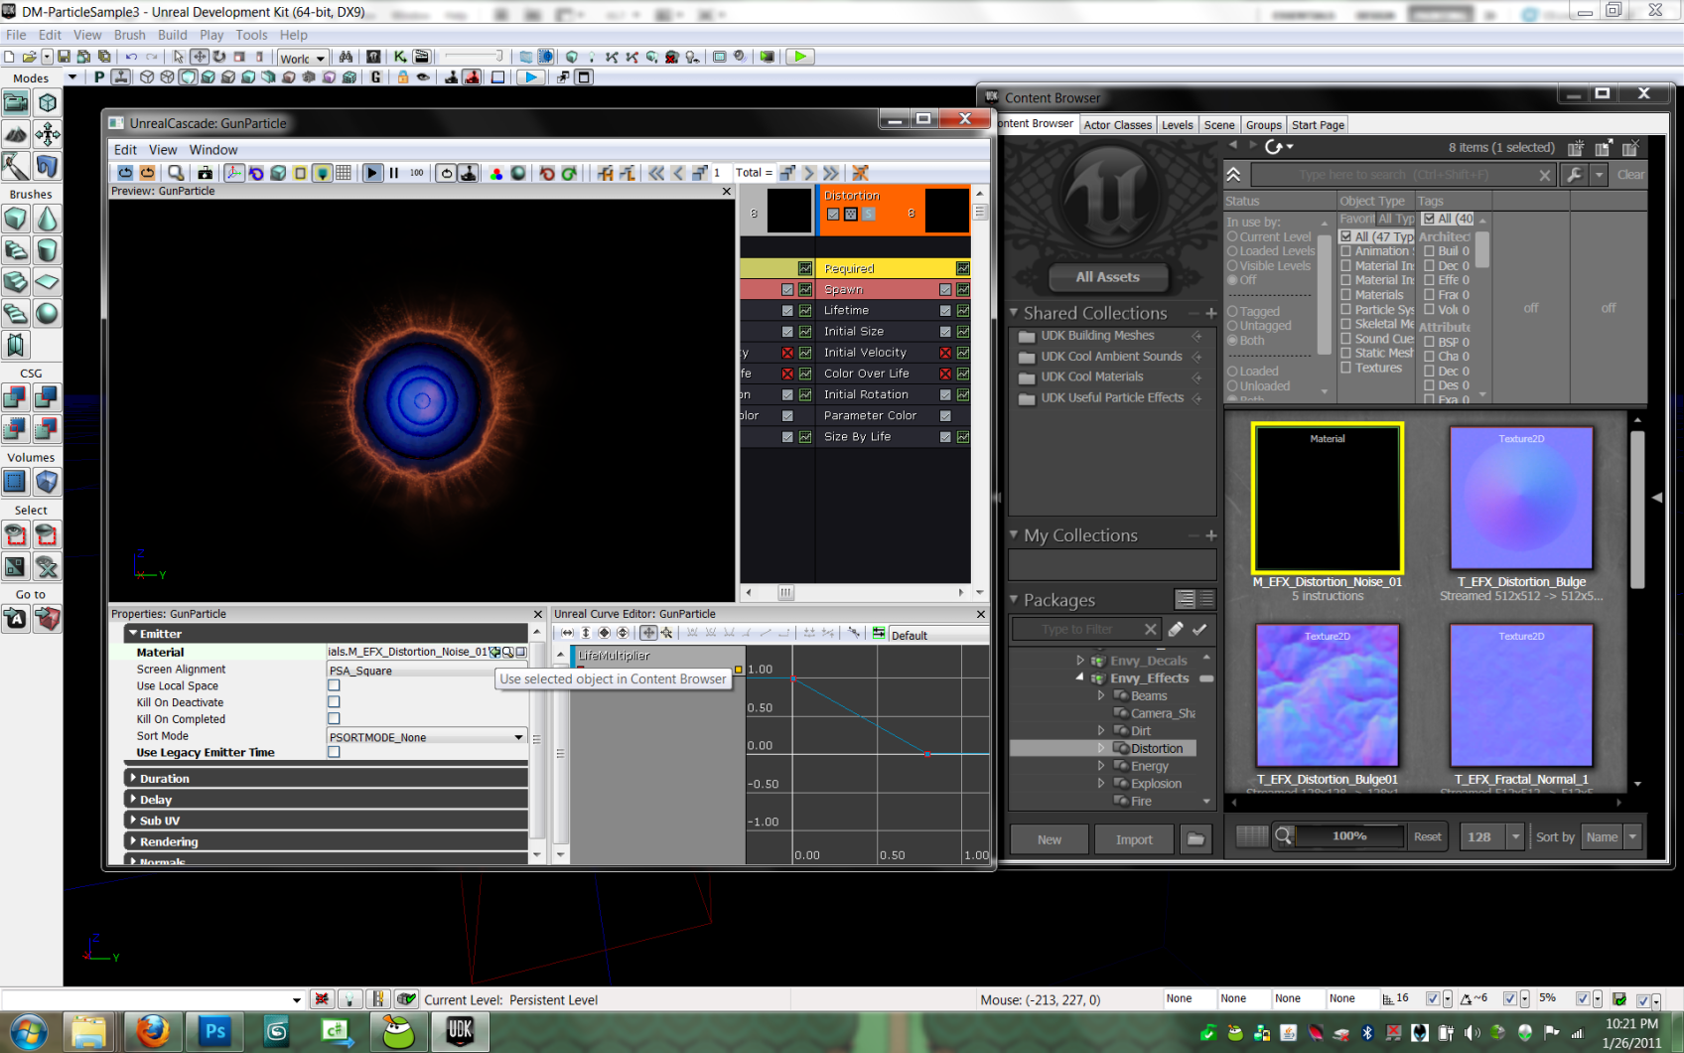Click the All Assets button
The width and height of the screenshot is (1684, 1053).
[1108, 277]
